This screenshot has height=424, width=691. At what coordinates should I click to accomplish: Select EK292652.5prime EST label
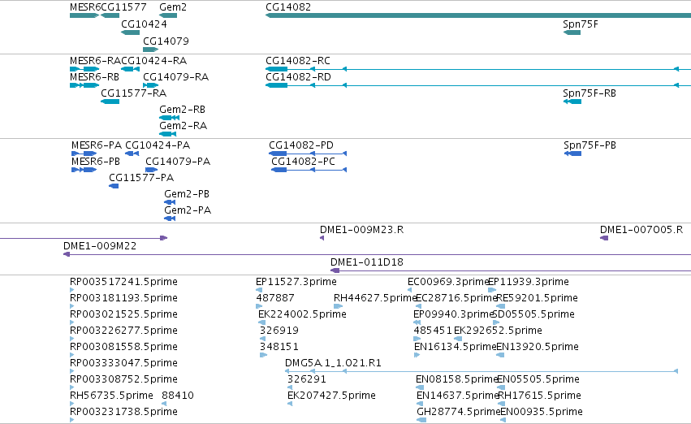498,331
